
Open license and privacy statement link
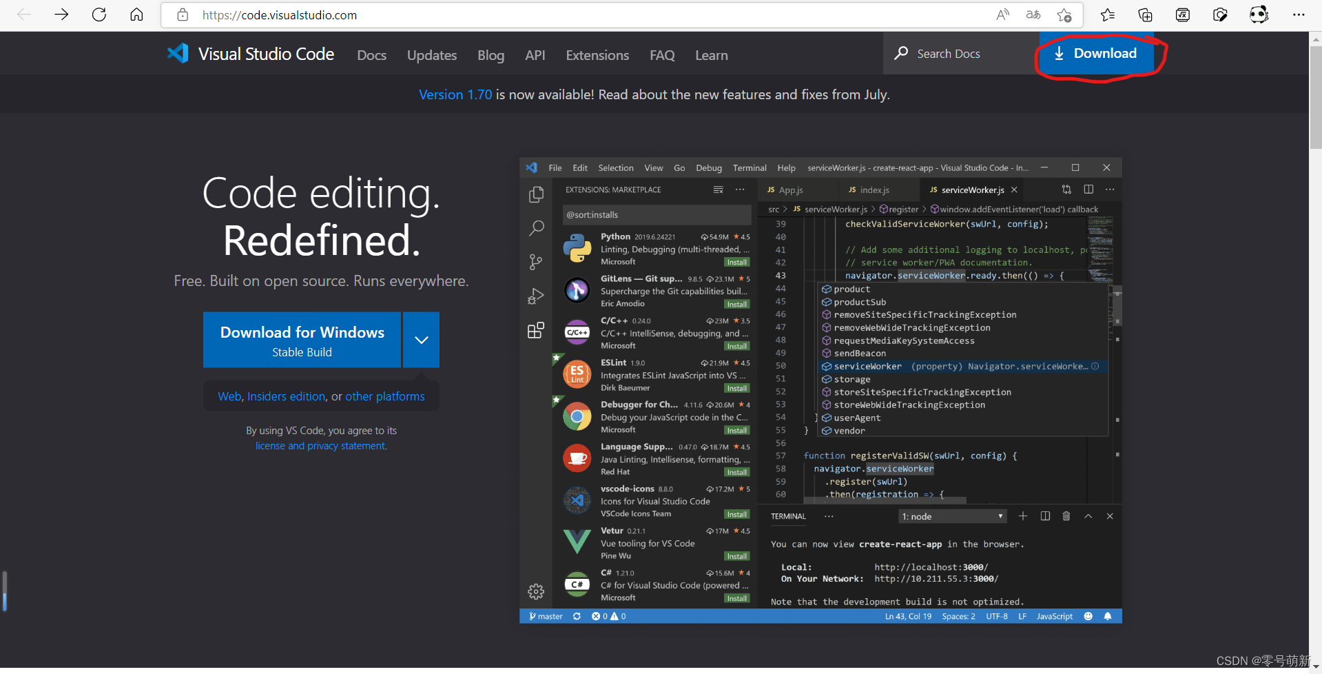tap(320, 446)
